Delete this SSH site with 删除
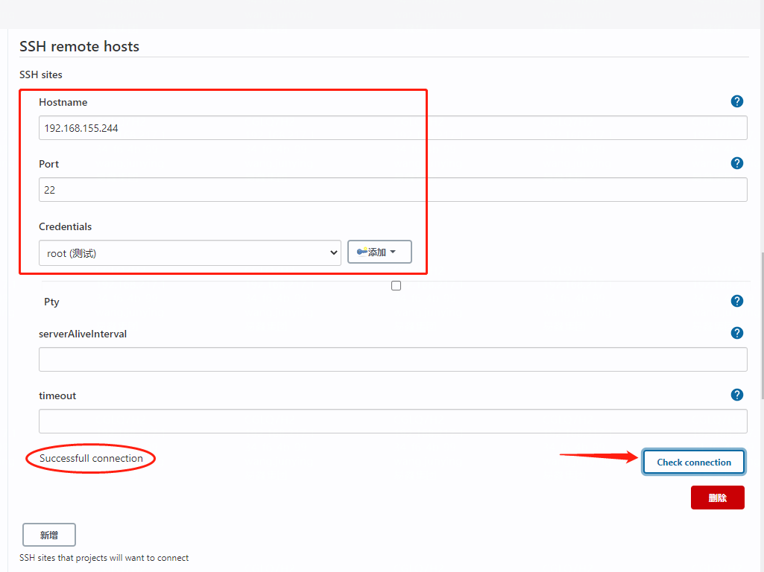Viewport: 764px width, 572px height. pos(717,498)
